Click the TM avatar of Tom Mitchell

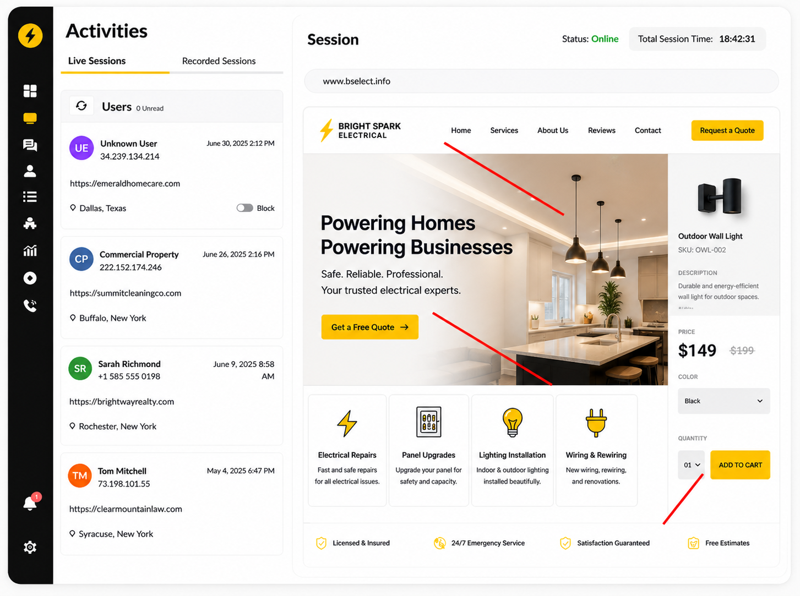(x=80, y=476)
